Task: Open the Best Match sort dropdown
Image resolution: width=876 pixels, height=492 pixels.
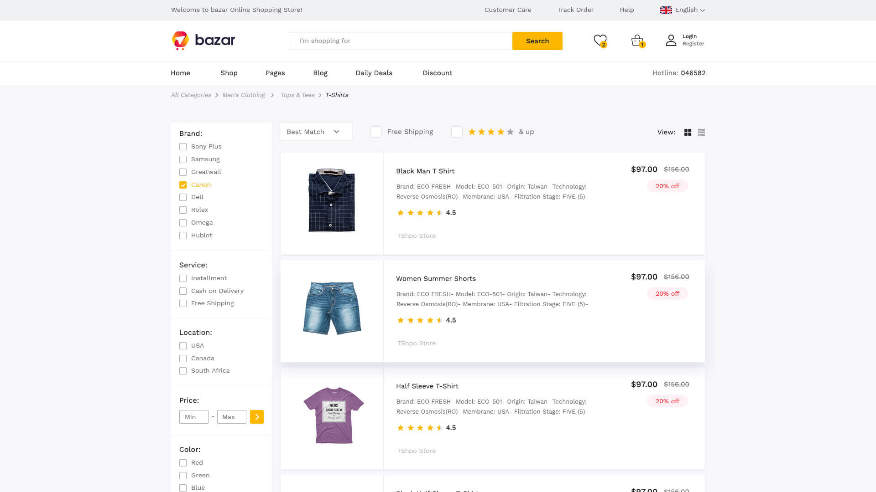Action: (316, 132)
